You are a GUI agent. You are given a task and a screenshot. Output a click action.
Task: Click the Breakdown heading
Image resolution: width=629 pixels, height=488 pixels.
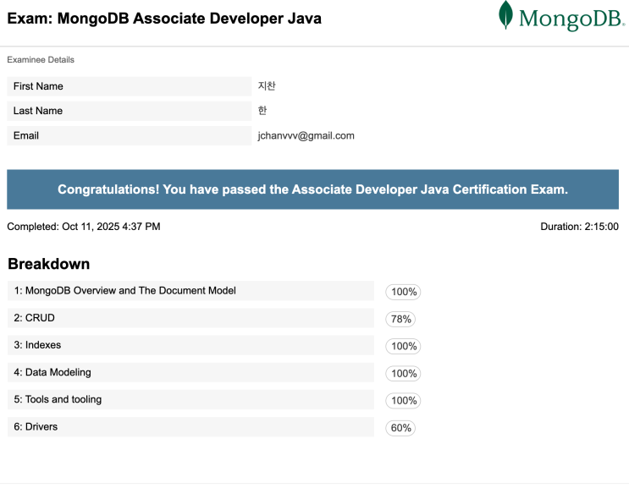(x=48, y=264)
